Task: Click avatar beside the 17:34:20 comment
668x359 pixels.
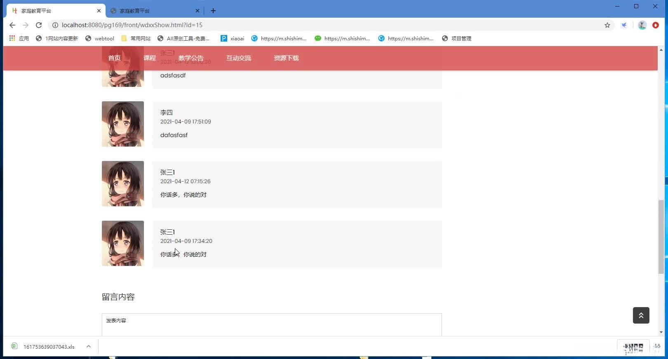Action: point(123,243)
